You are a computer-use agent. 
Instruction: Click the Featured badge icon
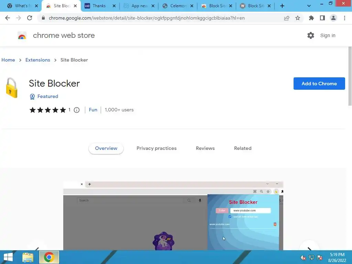pyautogui.click(x=32, y=97)
